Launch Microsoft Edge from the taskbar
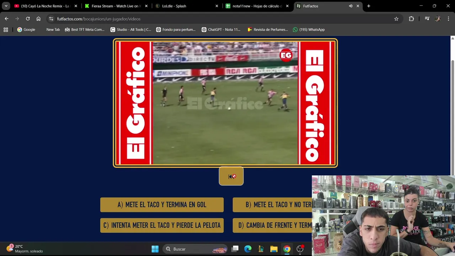This screenshot has height=256, width=455. [x=248, y=249]
